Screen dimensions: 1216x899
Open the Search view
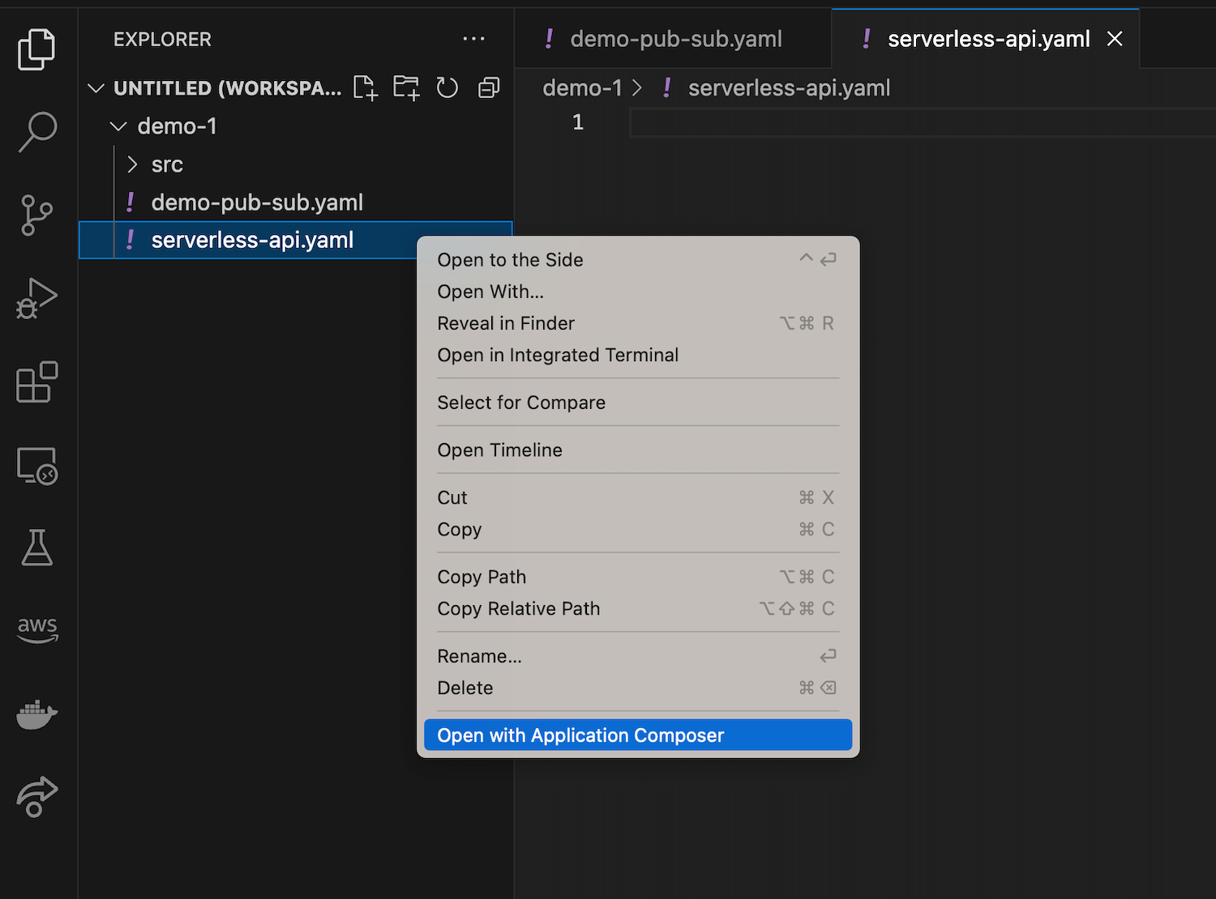[x=37, y=131]
